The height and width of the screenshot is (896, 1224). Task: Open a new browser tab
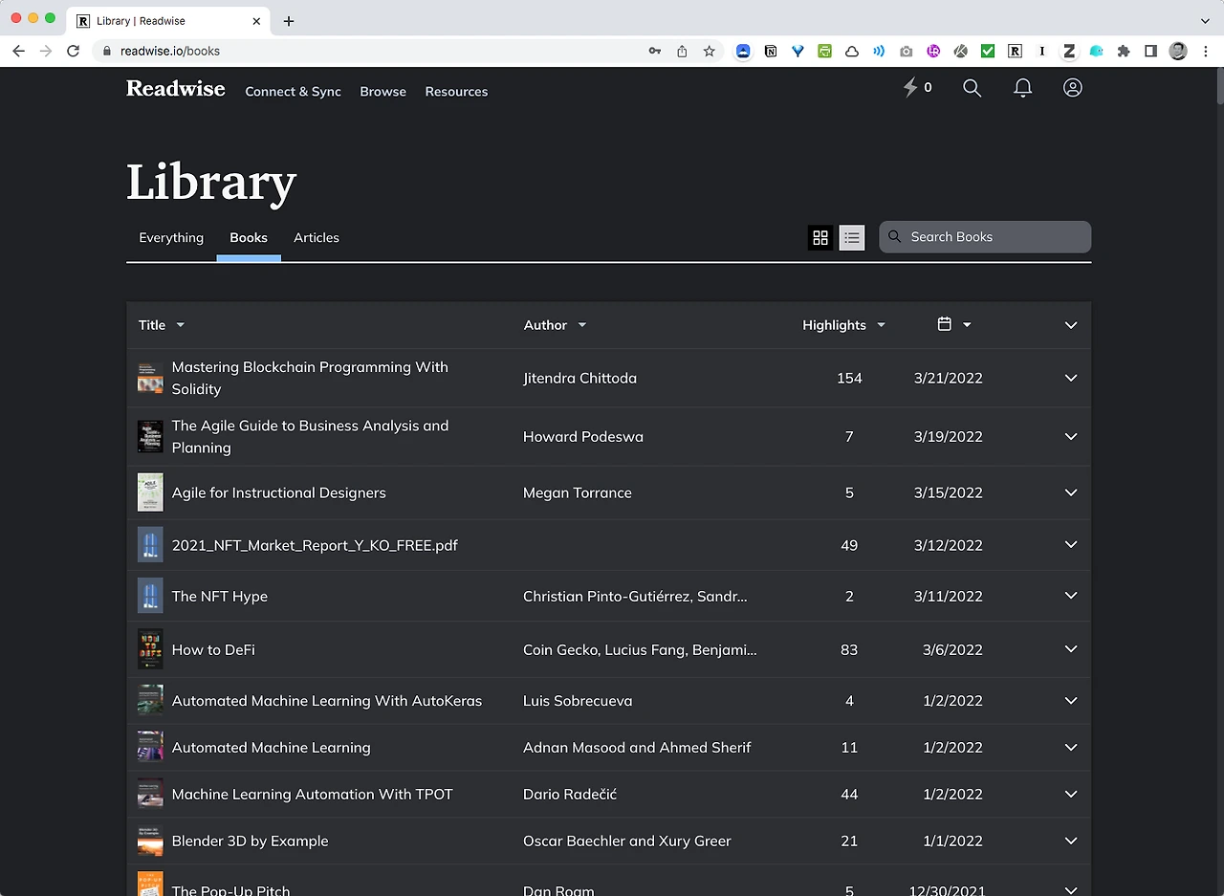tap(289, 21)
